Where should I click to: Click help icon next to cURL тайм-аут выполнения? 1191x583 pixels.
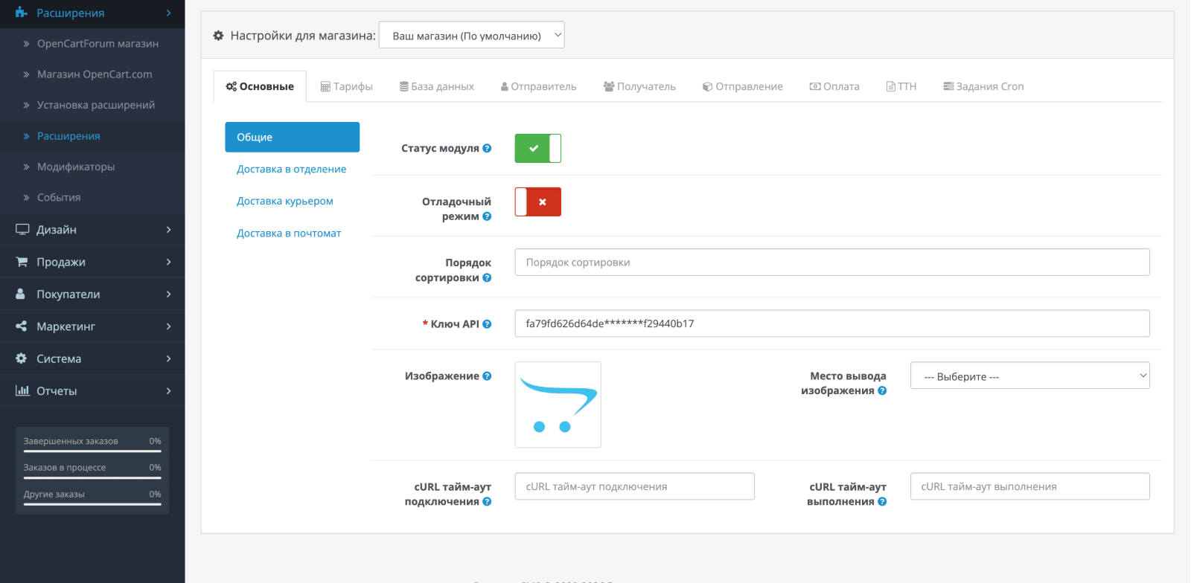coord(882,501)
